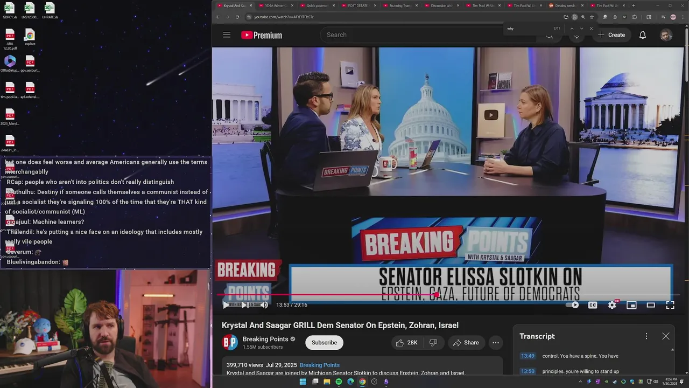689x388 pixels.
Task: Click Breaking Points link in description
Action: [x=319, y=365]
